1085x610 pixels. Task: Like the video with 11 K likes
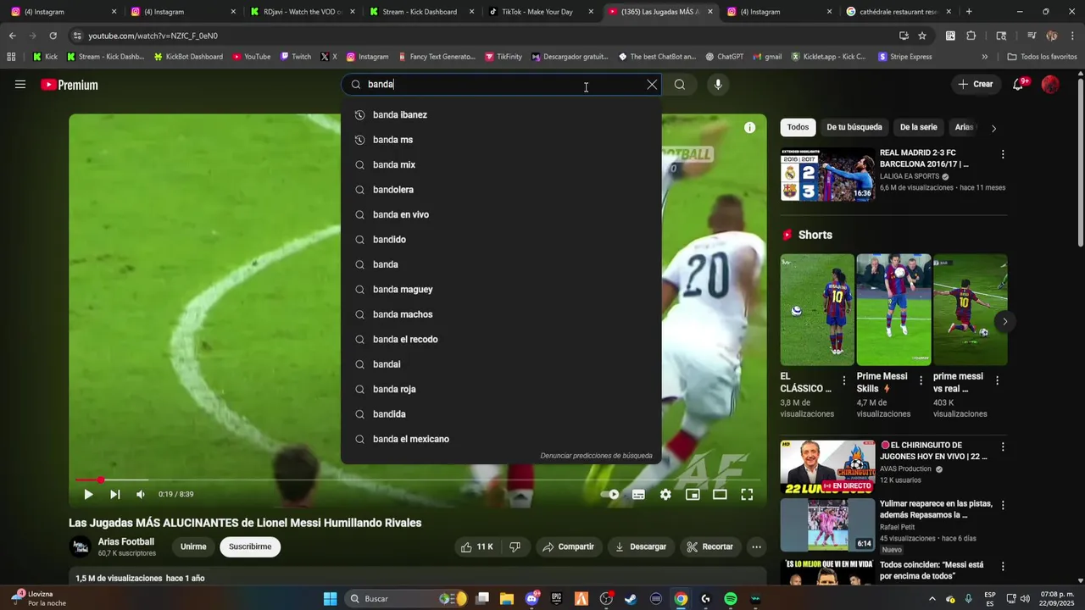(x=476, y=547)
